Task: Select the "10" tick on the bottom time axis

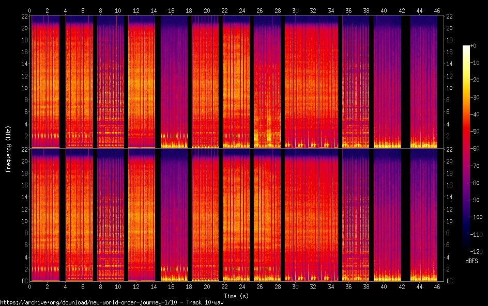Action: click(x=118, y=286)
